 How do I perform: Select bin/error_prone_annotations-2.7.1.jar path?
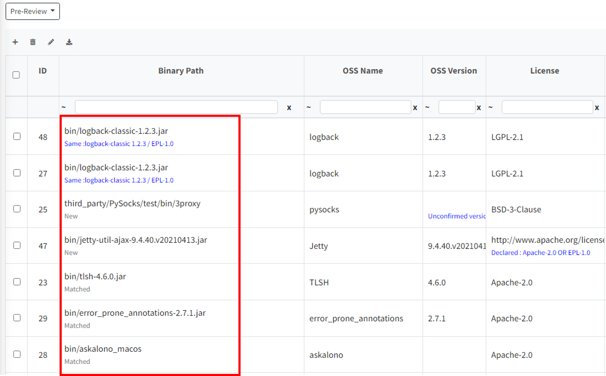[x=135, y=313]
